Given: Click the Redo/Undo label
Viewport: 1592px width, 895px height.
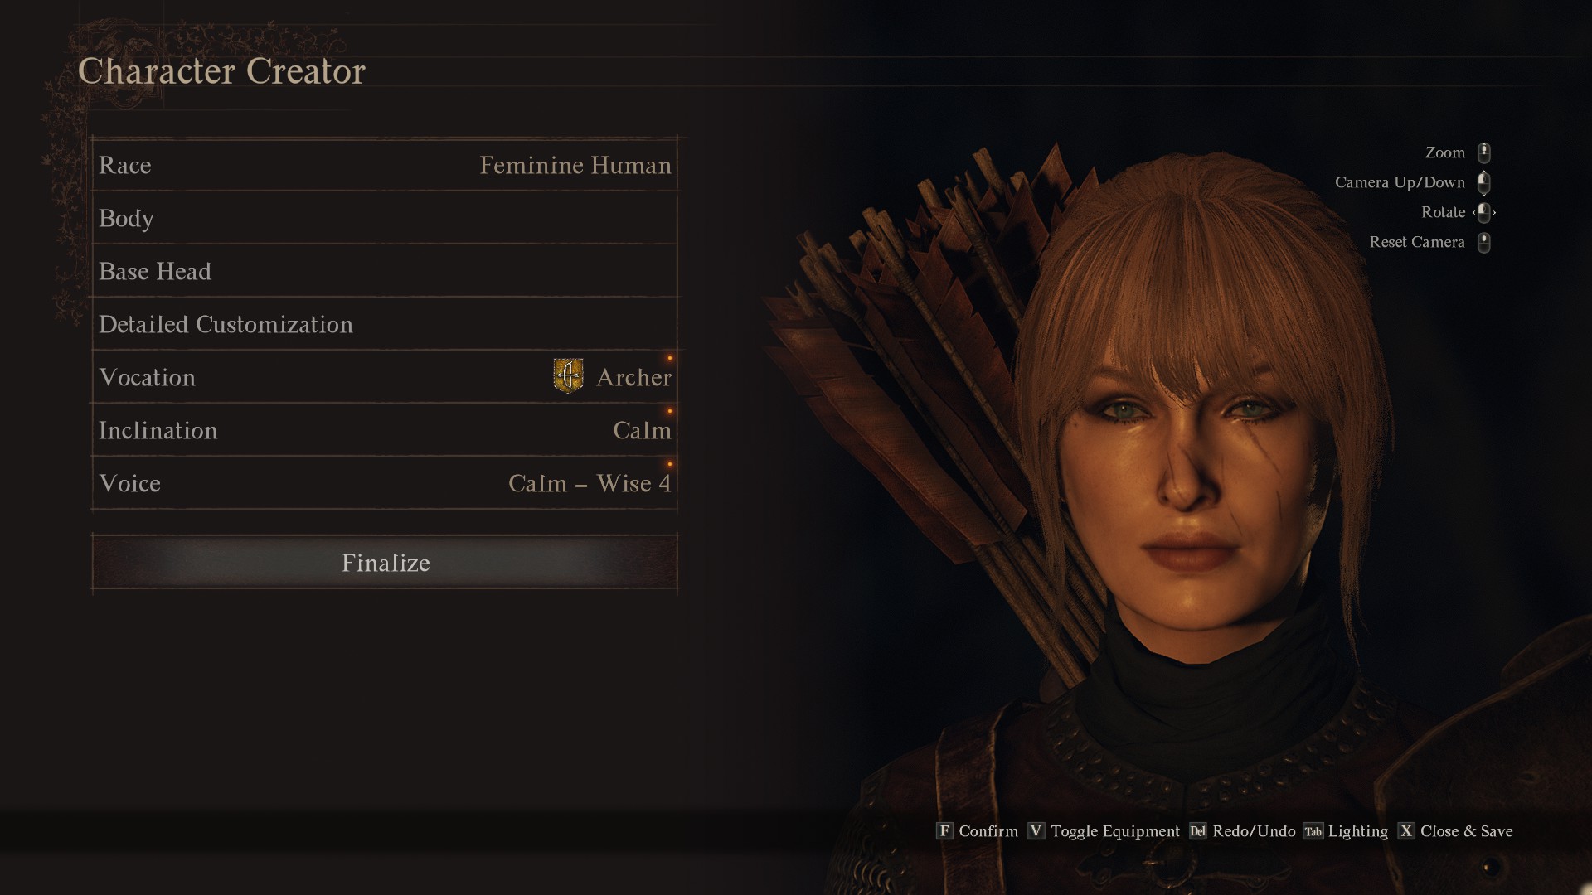Looking at the screenshot, I should (1254, 831).
